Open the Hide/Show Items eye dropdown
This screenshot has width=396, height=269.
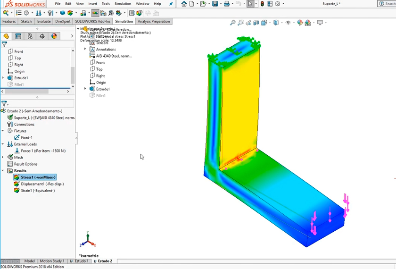point(288,23)
